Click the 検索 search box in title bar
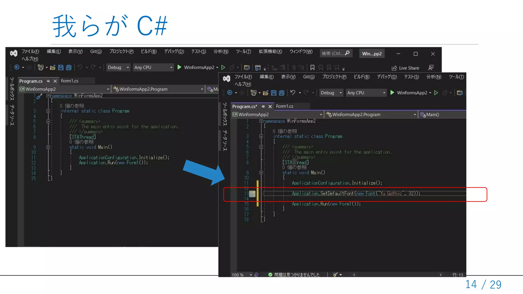Image resolution: width=523 pixels, height=294 pixels. click(x=336, y=53)
